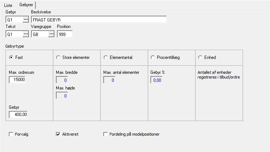Open lookup next to Tekst field

(x=26, y=34)
